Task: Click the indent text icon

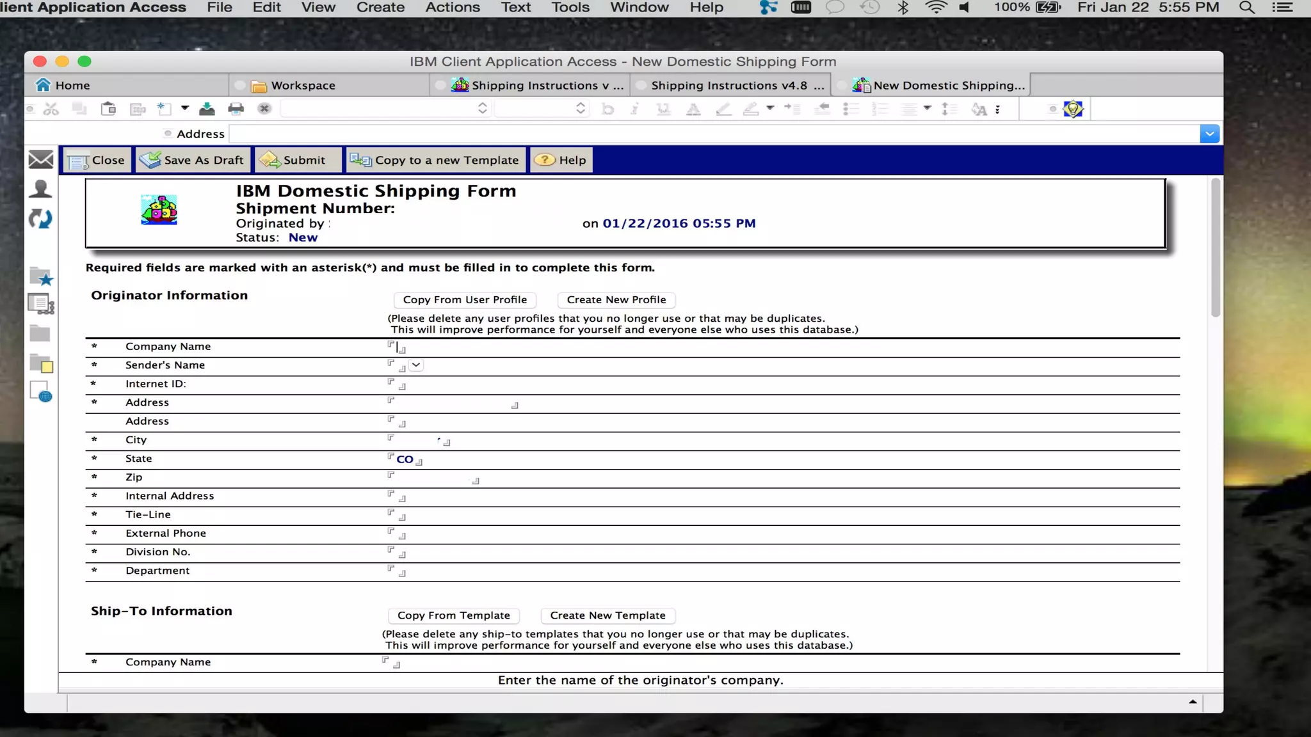Action: click(792, 109)
